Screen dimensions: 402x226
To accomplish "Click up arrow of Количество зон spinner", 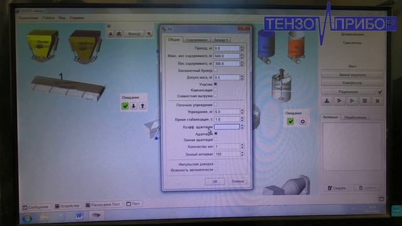I will coord(242,145).
